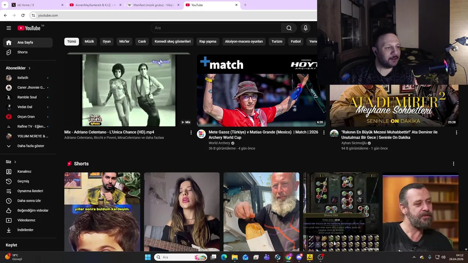This screenshot has width=468, height=263.
Task: Click the search magnifier button
Action: [x=289, y=28]
